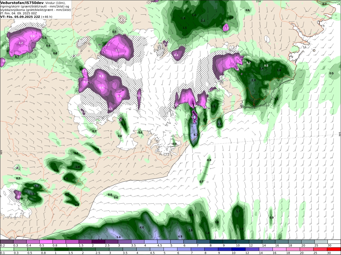The width and height of the screenshot is (341, 255).
Task: Click the 7.1 precipitation value on the map
Action: click(x=194, y=123)
